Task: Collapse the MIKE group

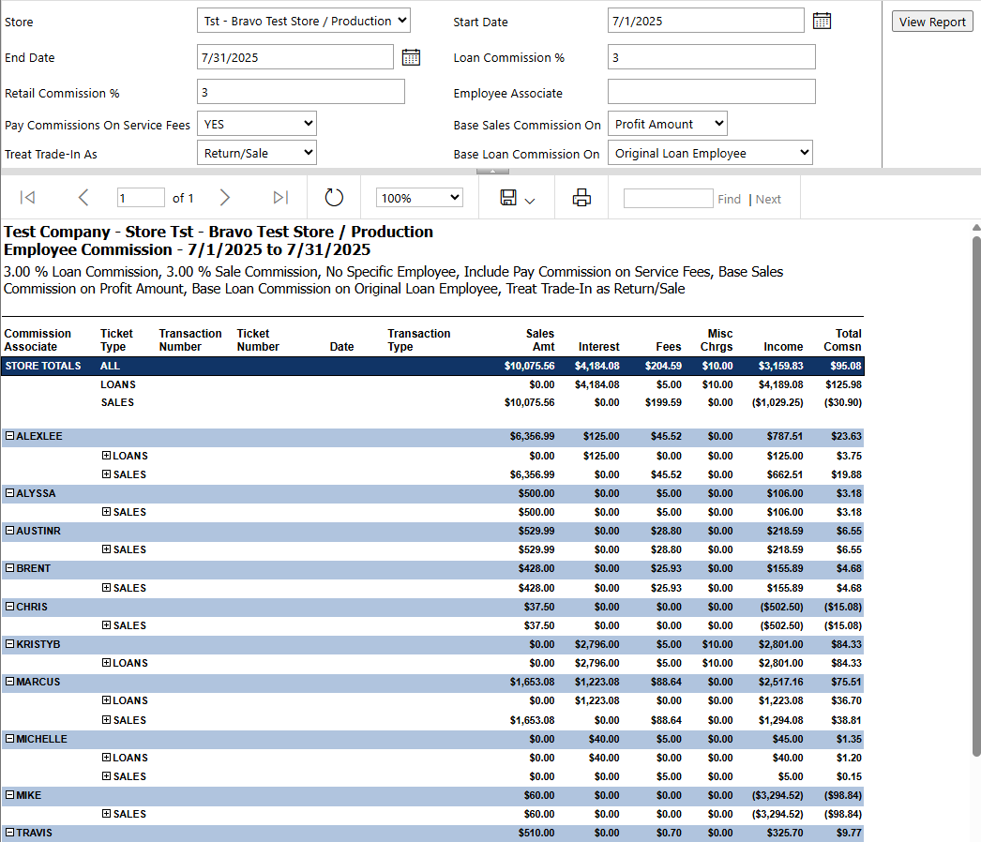Action: click(x=10, y=795)
